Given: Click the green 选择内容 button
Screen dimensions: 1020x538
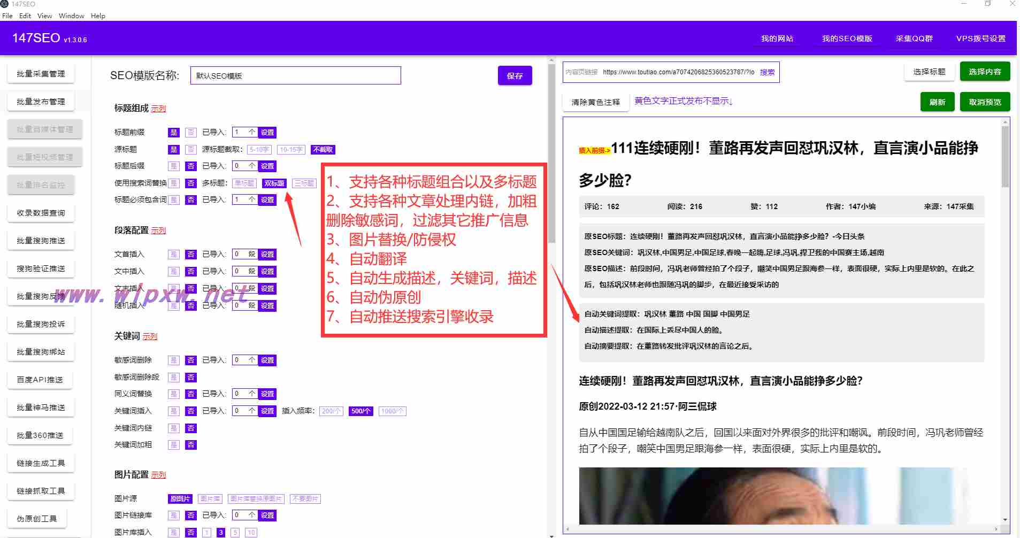Looking at the screenshot, I should pos(985,72).
